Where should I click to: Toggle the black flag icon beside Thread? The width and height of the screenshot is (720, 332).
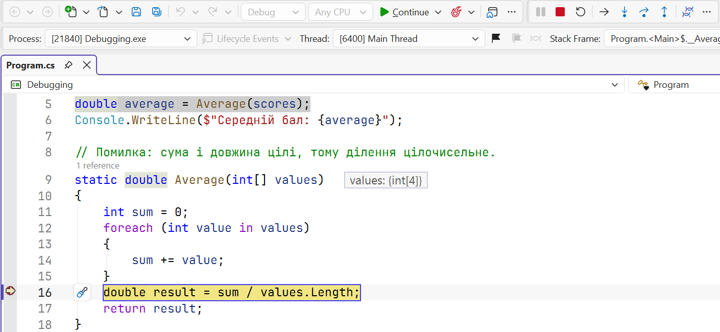[x=495, y=38]
